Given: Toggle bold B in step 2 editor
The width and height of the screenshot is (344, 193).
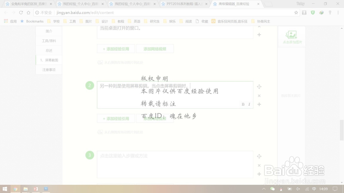Looking at the screenshot, I should (x=243, y=104).
